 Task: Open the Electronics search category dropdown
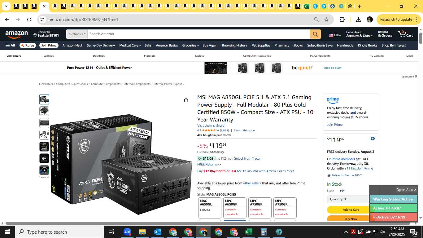coord(77,34)
